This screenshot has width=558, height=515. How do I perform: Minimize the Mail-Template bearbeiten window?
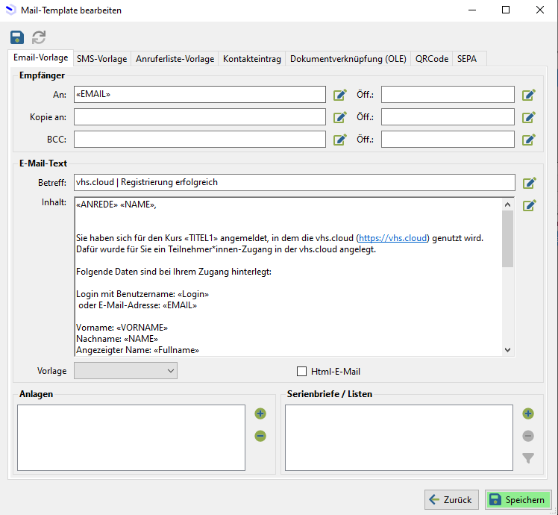click(472, 10)
